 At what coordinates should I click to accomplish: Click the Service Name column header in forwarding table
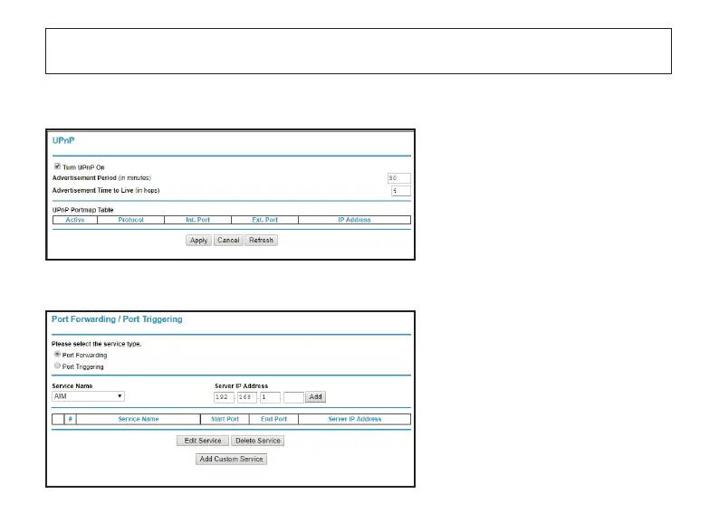click(139, 419)
